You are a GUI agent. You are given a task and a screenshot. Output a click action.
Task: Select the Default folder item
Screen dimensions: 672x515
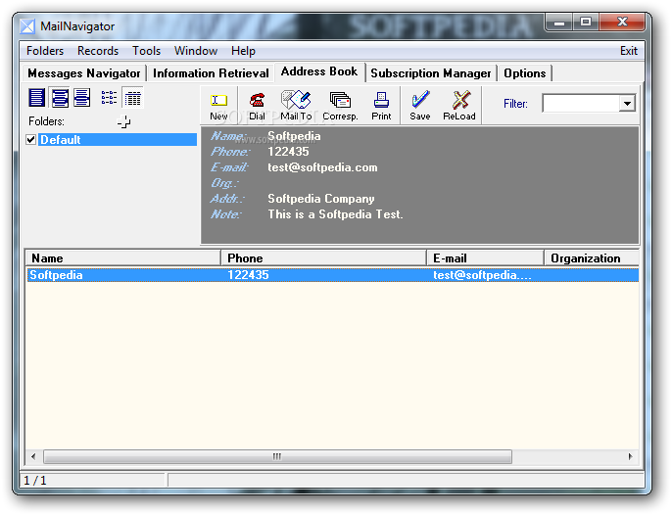tap(118, 140)
